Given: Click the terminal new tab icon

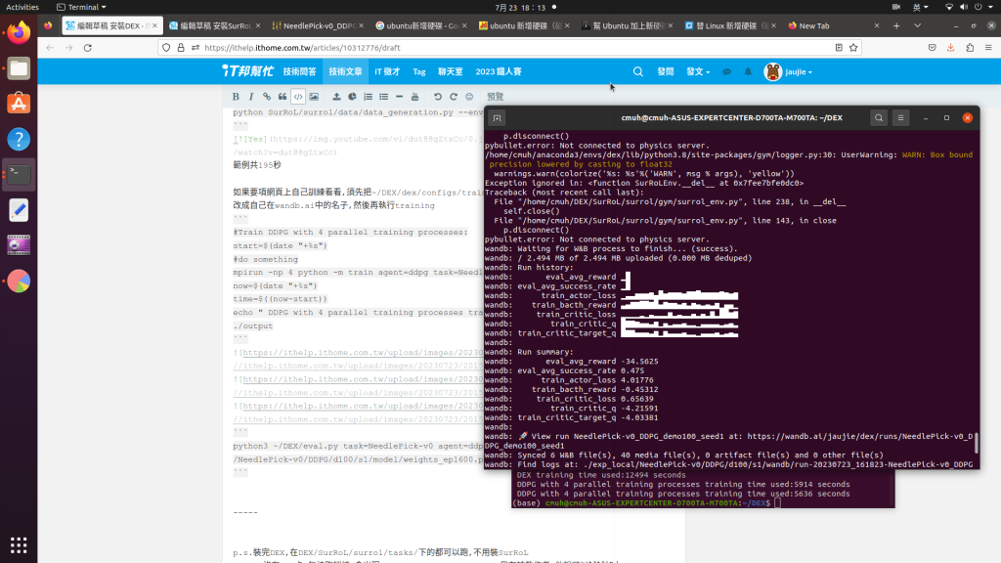Looking at the screenshot, I should point(497,117).
